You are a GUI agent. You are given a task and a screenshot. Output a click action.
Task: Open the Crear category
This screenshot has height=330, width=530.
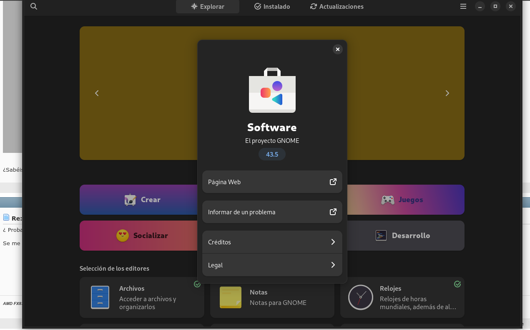(139, 200)
